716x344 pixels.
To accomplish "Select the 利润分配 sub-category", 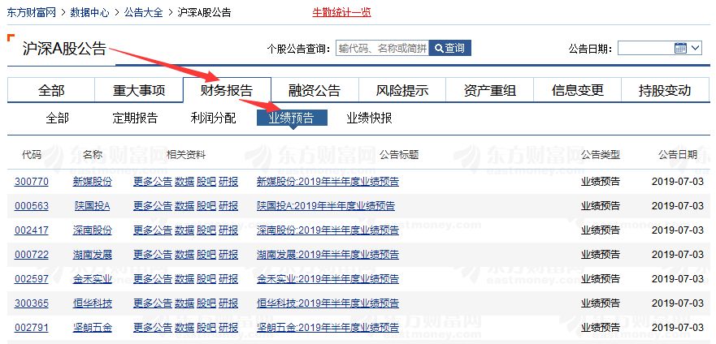I will (213, 118).
